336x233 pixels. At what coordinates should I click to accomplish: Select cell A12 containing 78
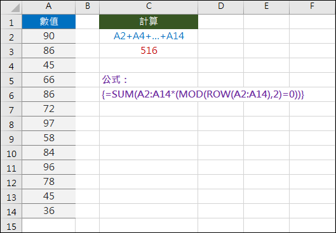click(x=49, y=182)
